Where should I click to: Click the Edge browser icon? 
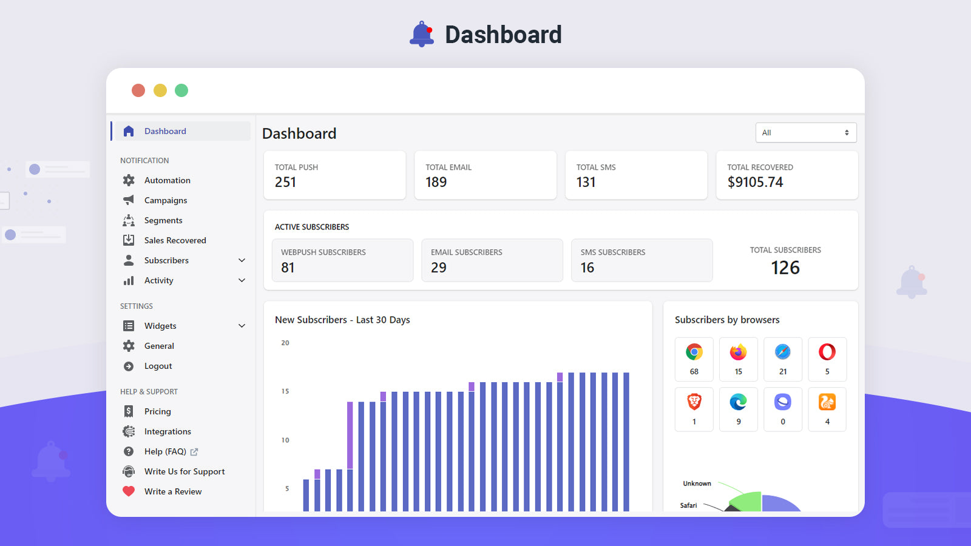(x=738, y=400)
